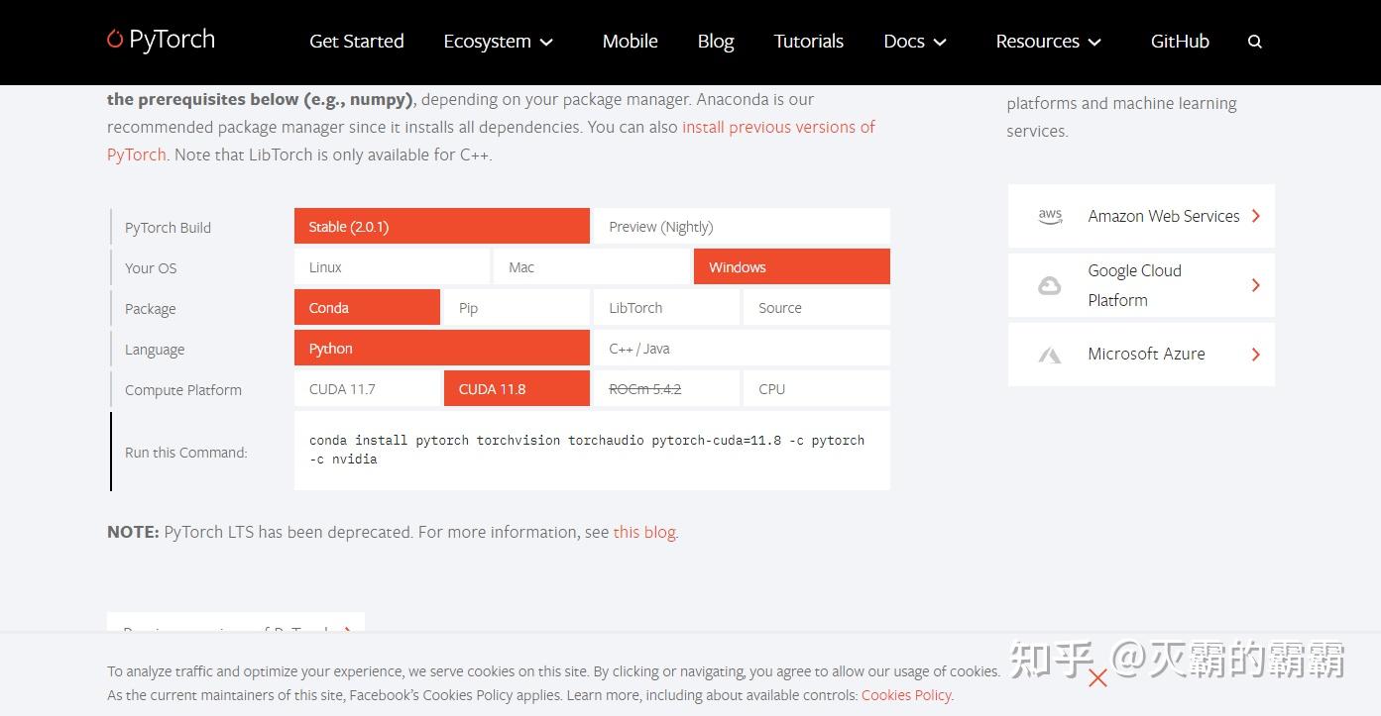Open install previous versions of PyTorch link
The image size is (1381, 716).
pos(778,127)
